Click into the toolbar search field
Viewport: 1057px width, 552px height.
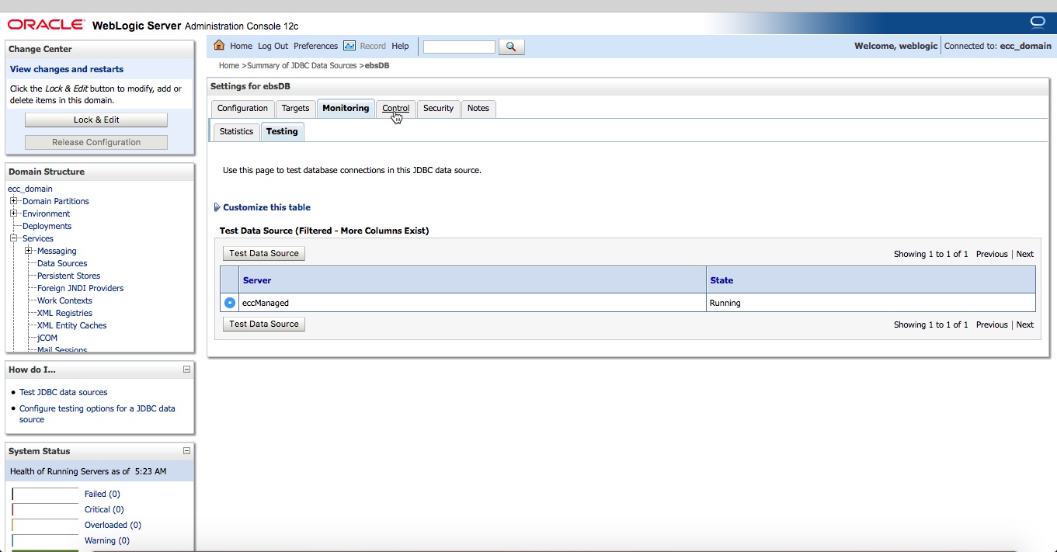(459, 47)
